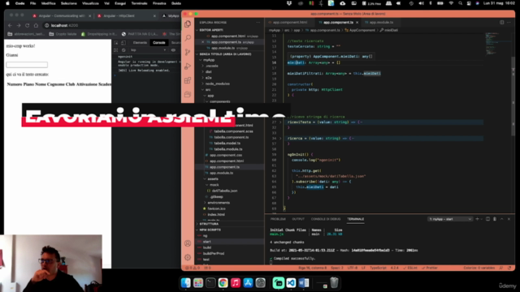Open the terminal selector dropdown 'myApp - start'

(449, 219)
